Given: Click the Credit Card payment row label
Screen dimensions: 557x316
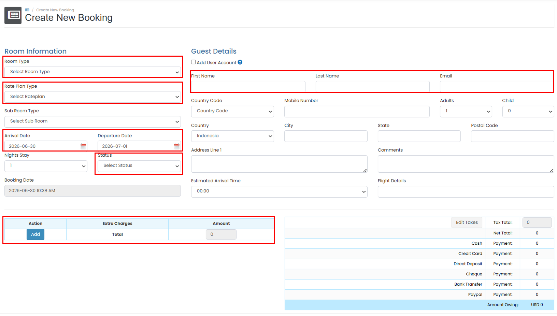Looking at the screenshot, I should click(470, 254).
